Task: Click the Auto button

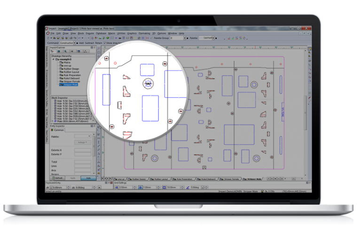Action: tap(89, 178)
